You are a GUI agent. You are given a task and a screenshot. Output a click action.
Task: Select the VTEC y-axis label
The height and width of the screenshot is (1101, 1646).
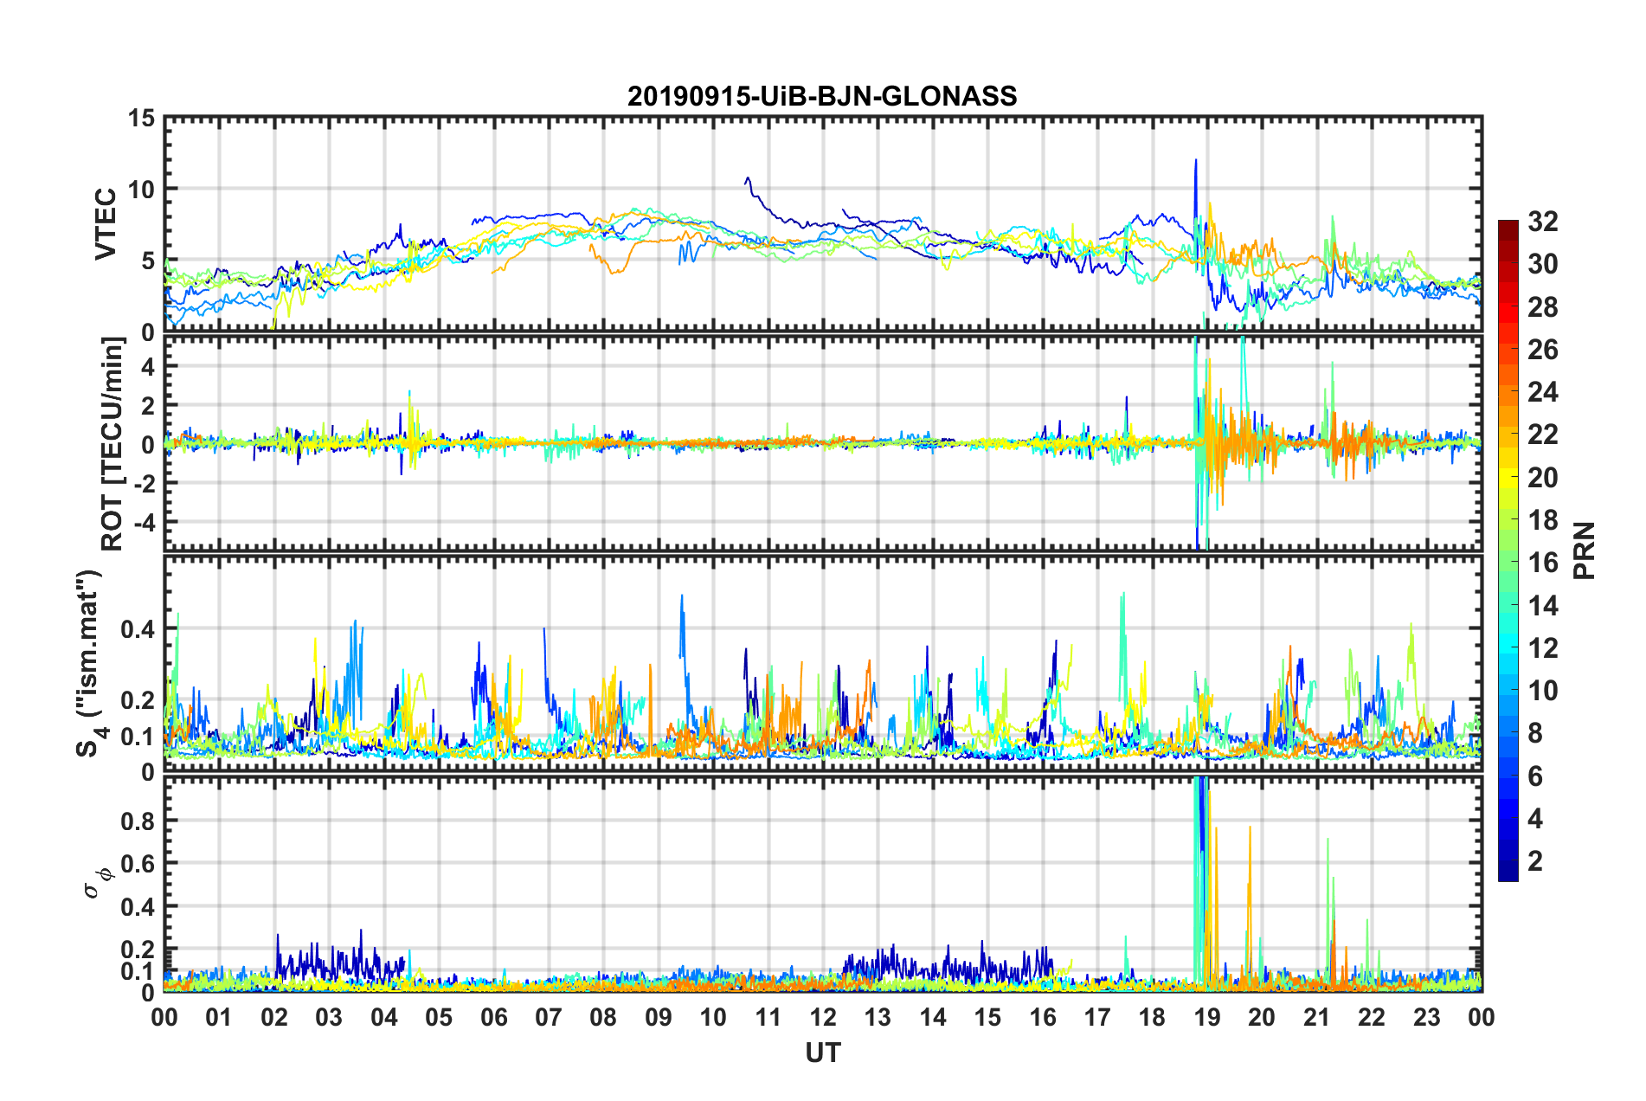pos(106,224)
